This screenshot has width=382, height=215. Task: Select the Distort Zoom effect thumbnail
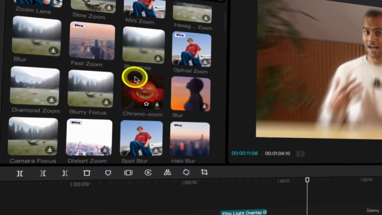click(89, 137)
